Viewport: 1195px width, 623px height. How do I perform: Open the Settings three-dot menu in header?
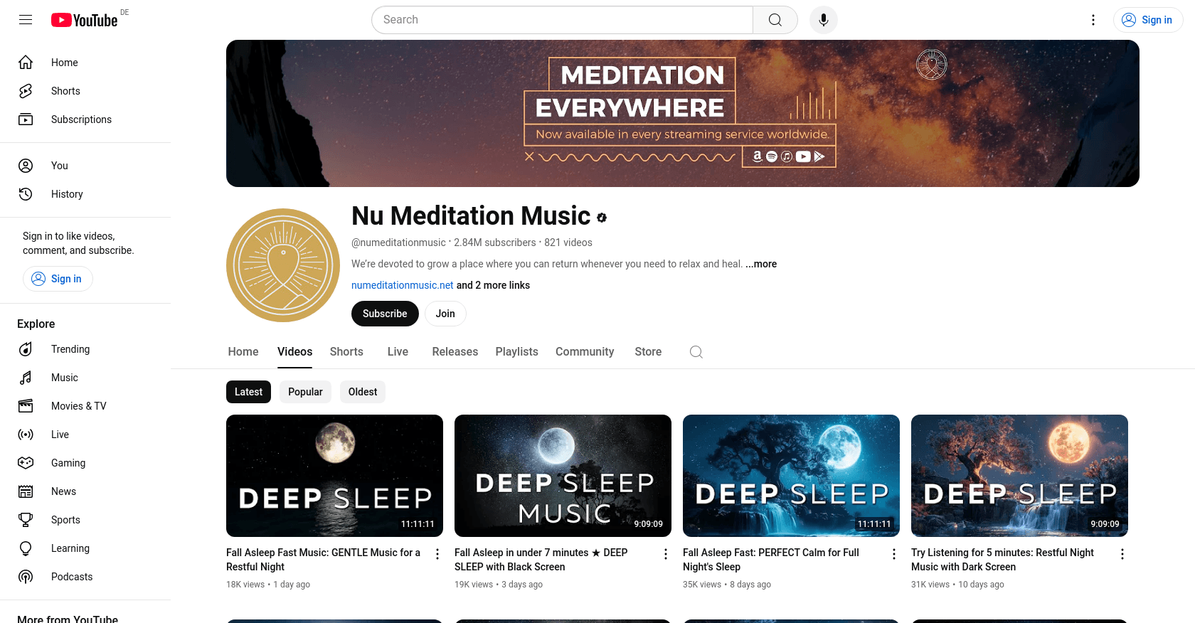(1093, 20)
